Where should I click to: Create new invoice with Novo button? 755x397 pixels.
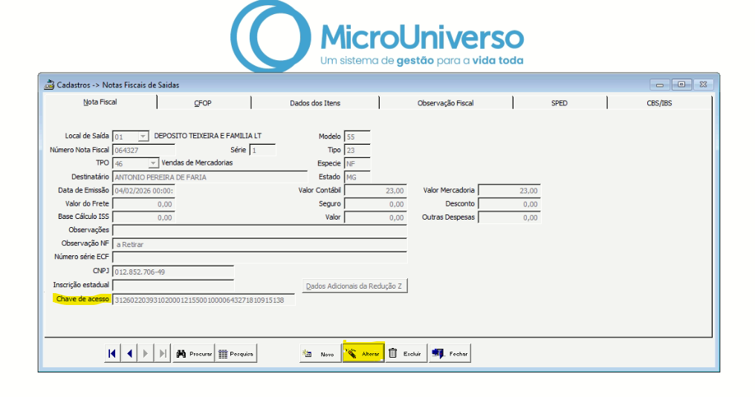[x=320, y=354]
